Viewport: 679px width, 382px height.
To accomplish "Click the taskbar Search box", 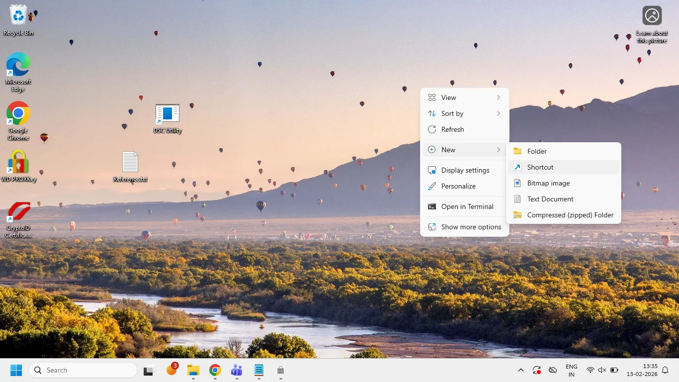I will click(x=83, y=370).
